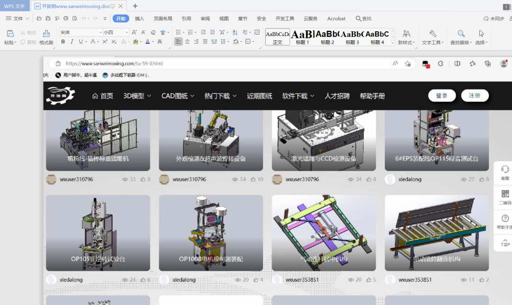The height and width of the screenshot is (305, 512).
Task: Click the 查找 search in ribbon
Action: [x=364, y=18]
